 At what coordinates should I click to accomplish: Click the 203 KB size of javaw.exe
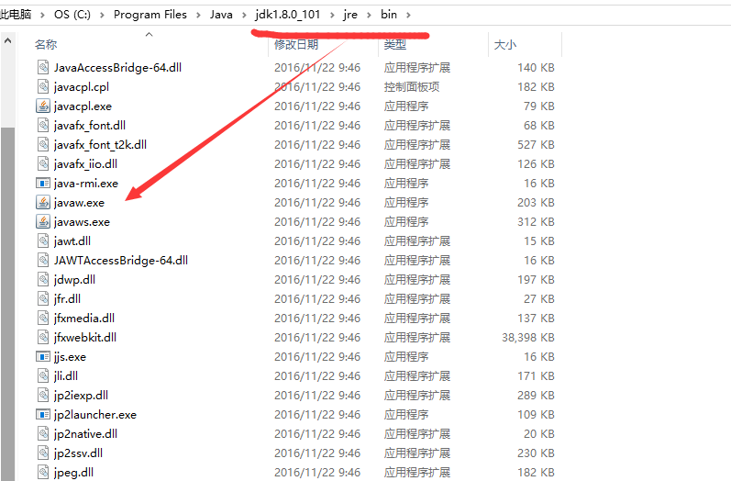pyautogui.click(x=536, y=203)
